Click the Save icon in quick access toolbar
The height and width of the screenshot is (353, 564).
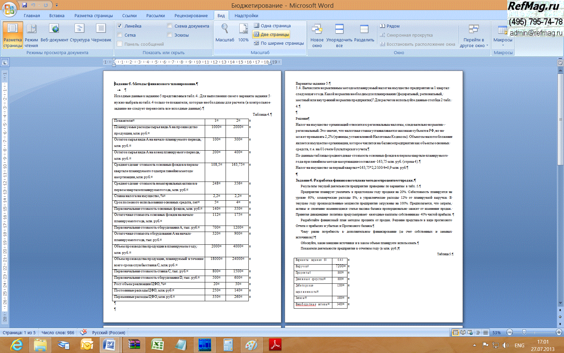pyautogui.click(x=25, y=5)
